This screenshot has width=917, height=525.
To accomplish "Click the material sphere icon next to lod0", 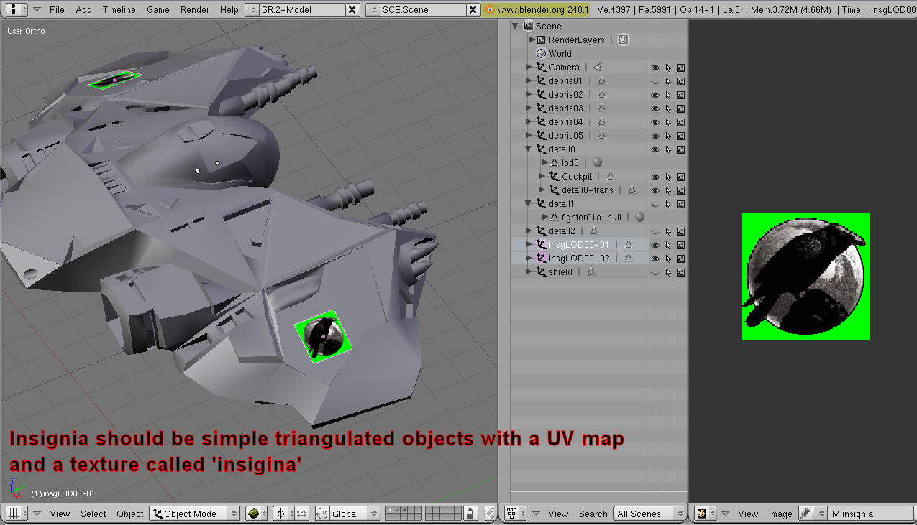I will click(x=597, y=163).
